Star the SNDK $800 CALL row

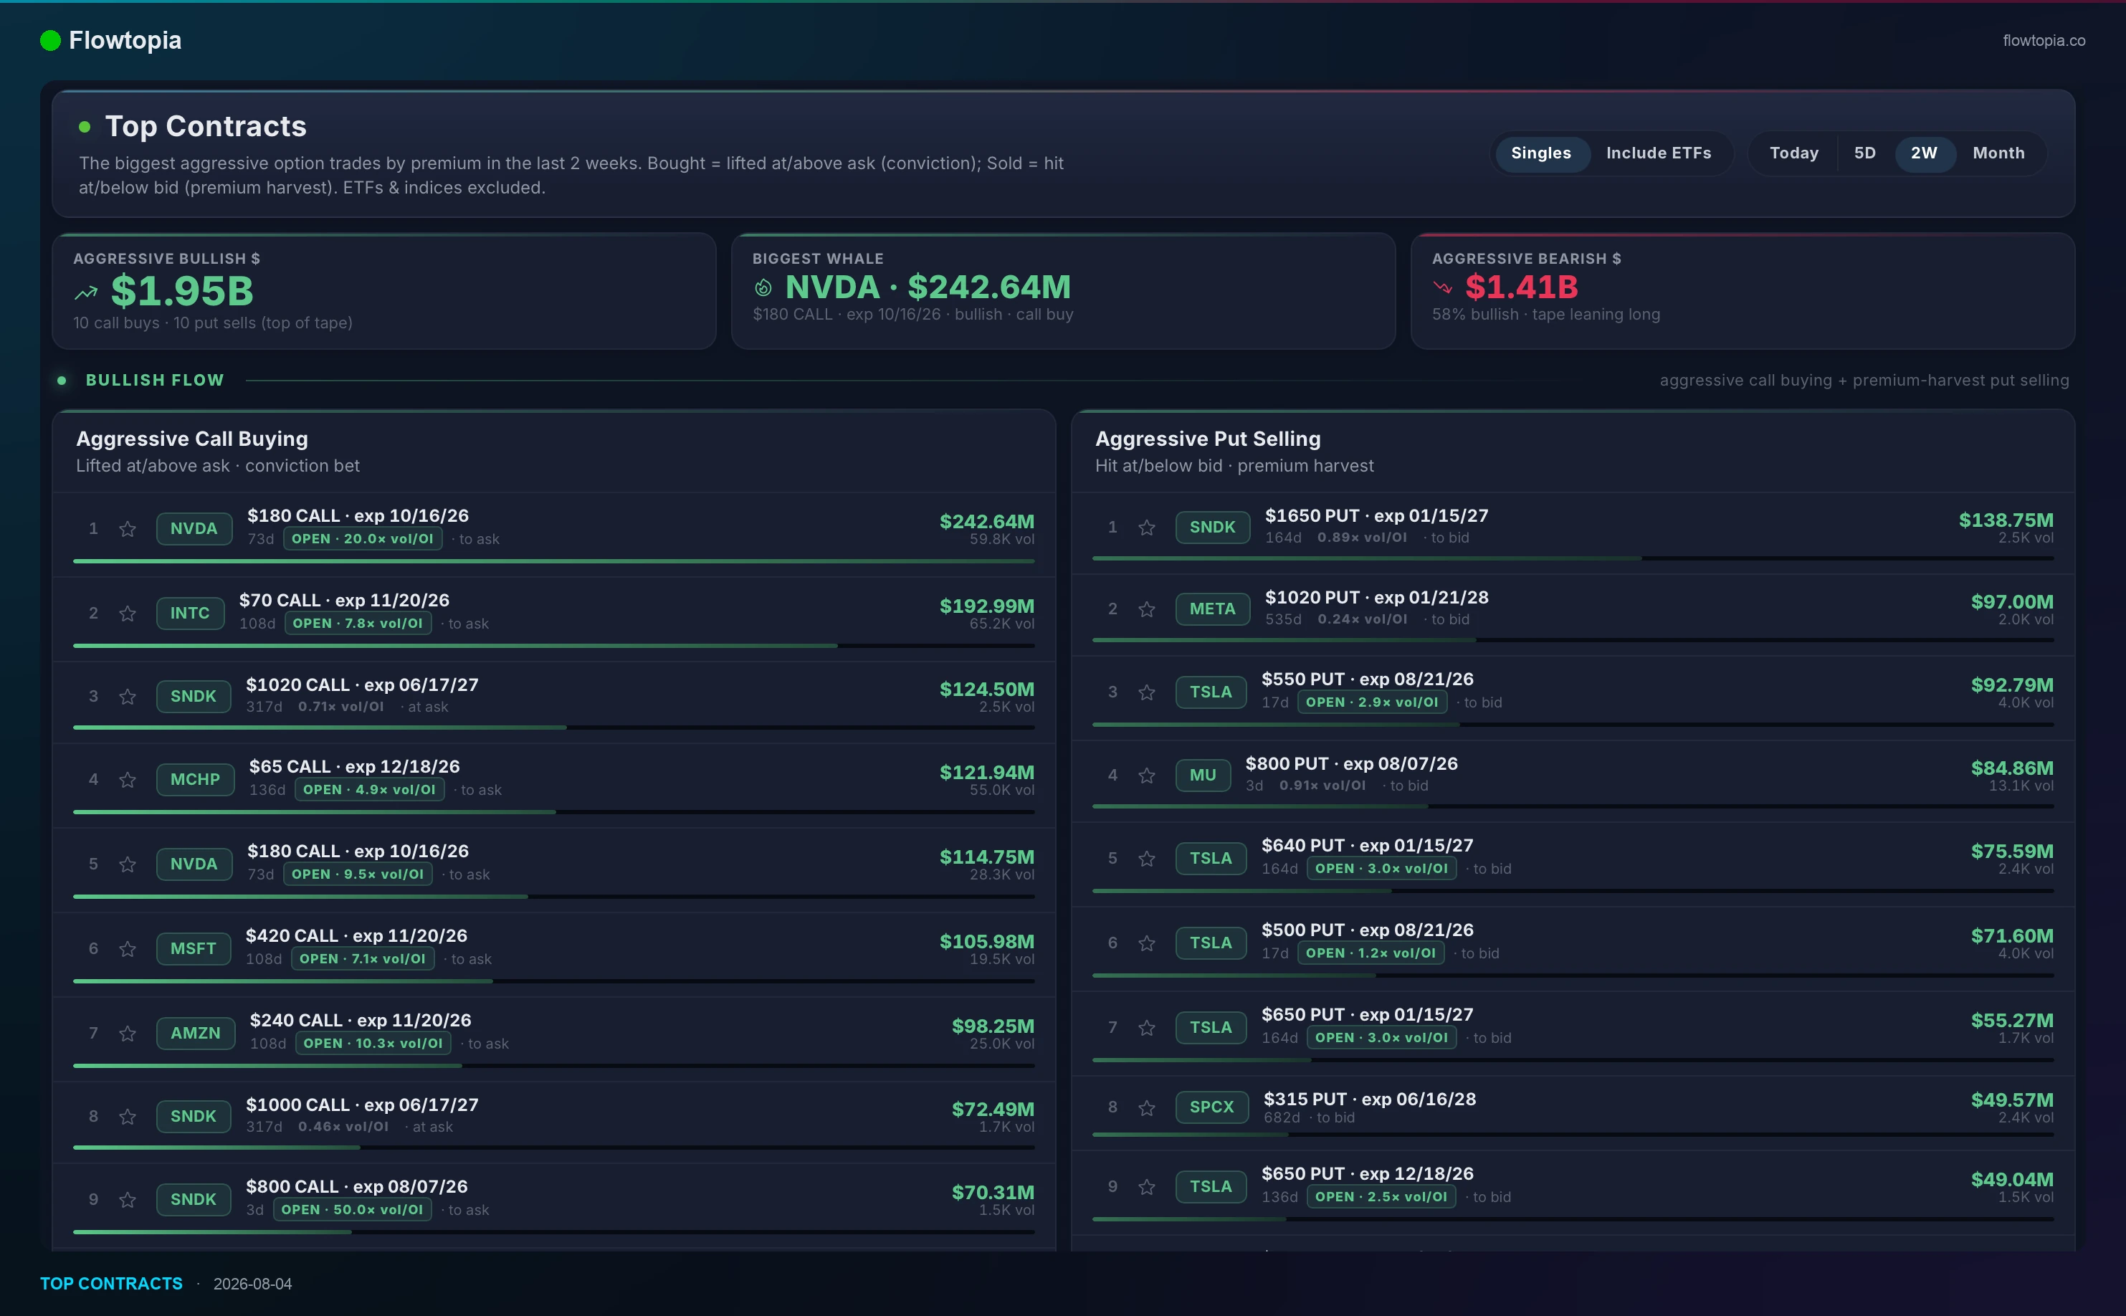point(128,1199)
